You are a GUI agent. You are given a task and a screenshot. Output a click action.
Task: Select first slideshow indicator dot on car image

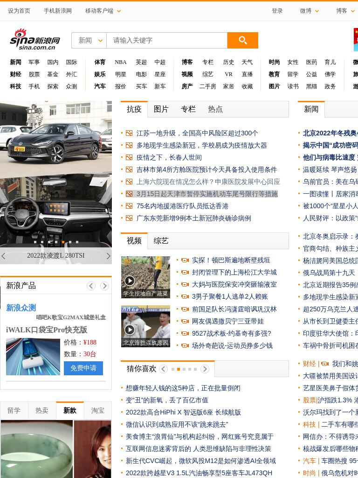pos(35,242)
